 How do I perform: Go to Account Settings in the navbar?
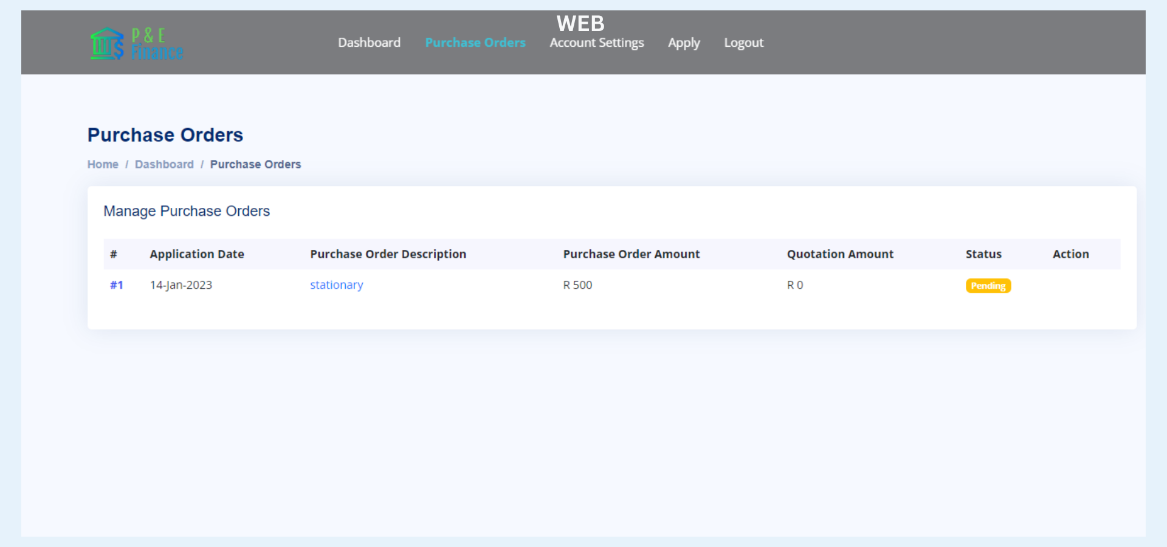pyautogui.click(x=596, y=43)
